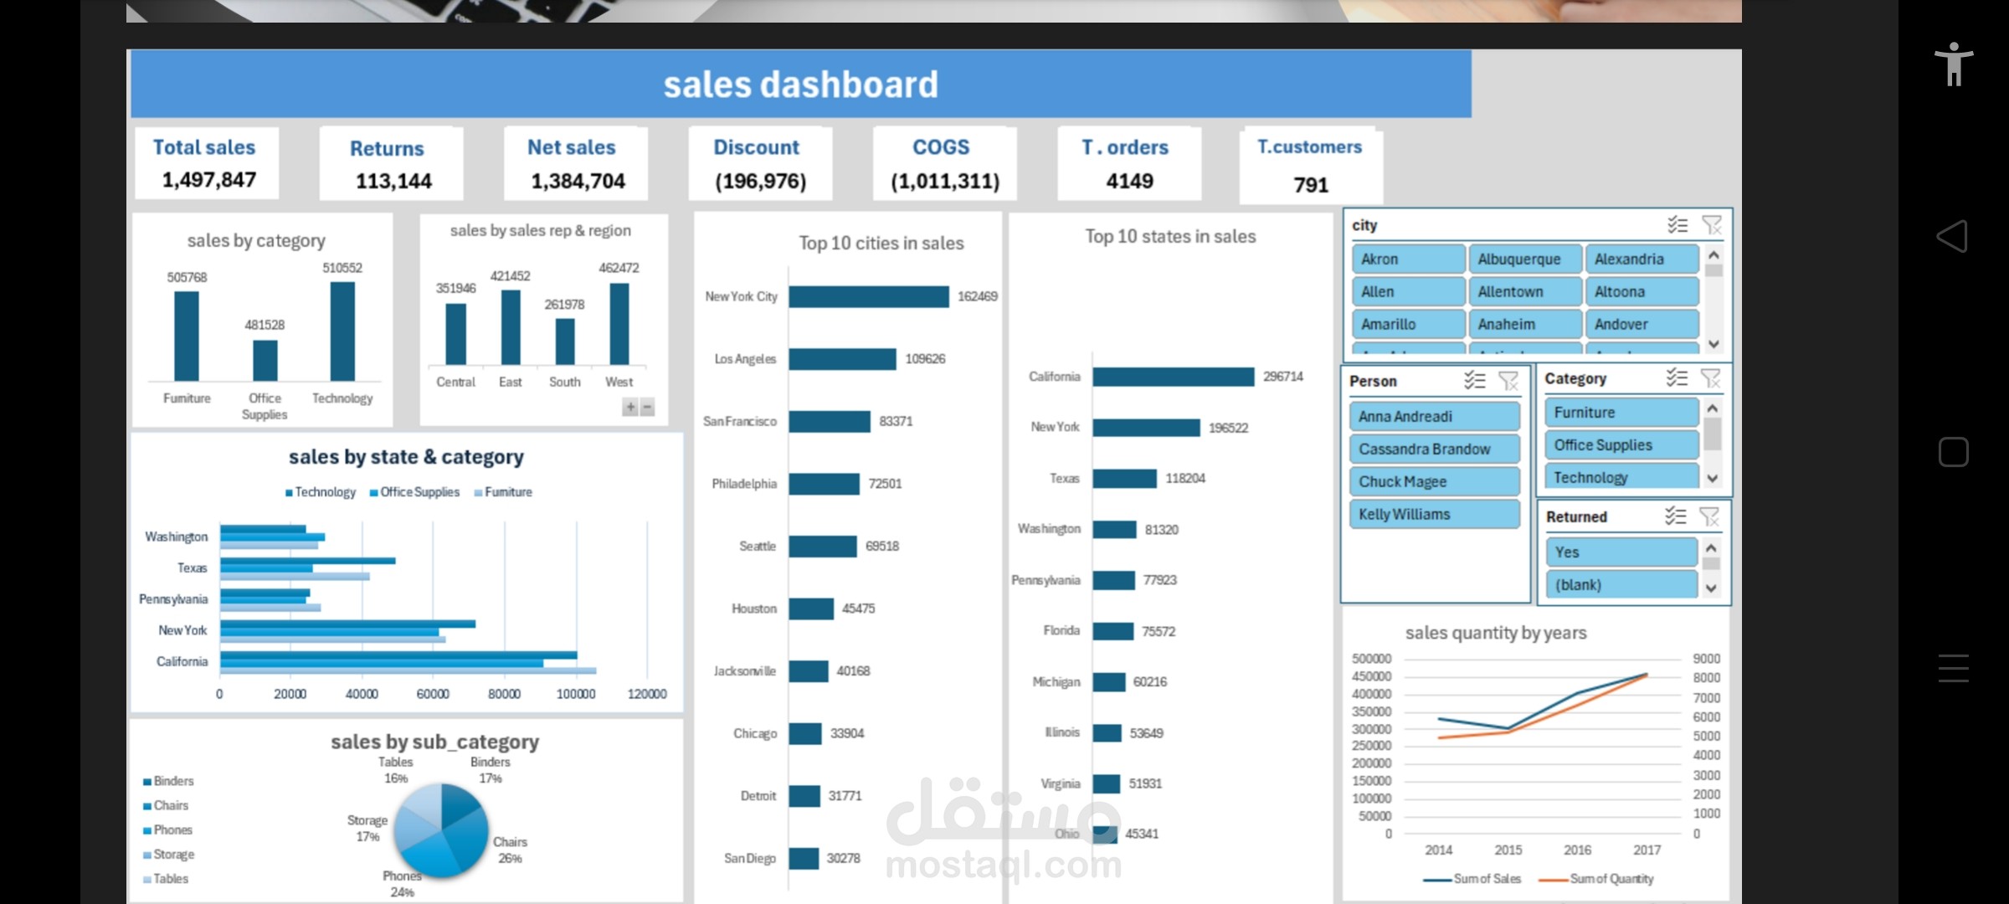Image resolution: width=2009 pixels, height=904 pixels.
Task: Click Binders legend entry
Action: coord(168,781)
